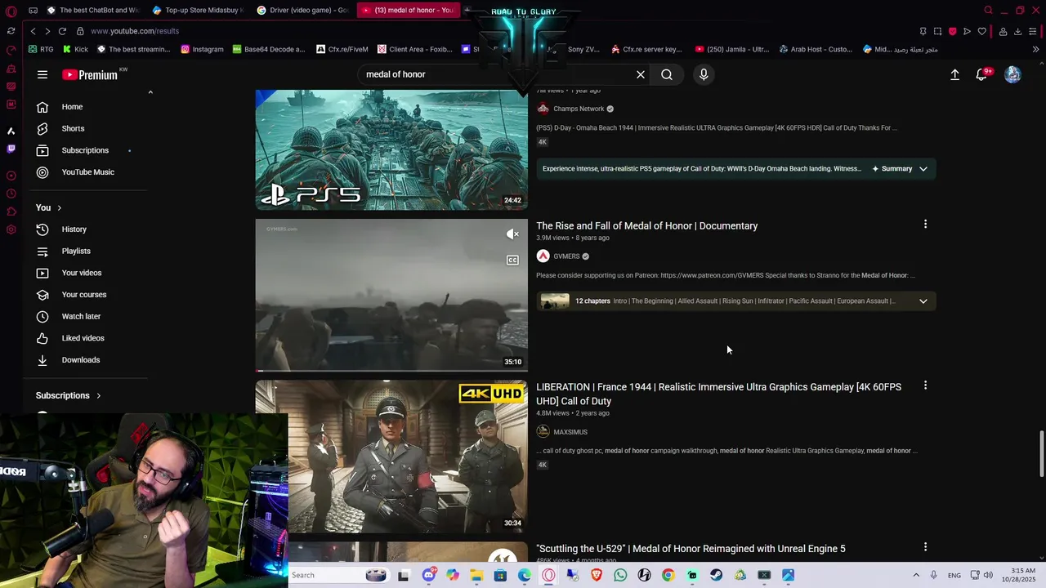Open the browser downloads icon in toolbar
Image resolution: width=1046 pixels, height=588 pixels.
tap(1017, 31)
